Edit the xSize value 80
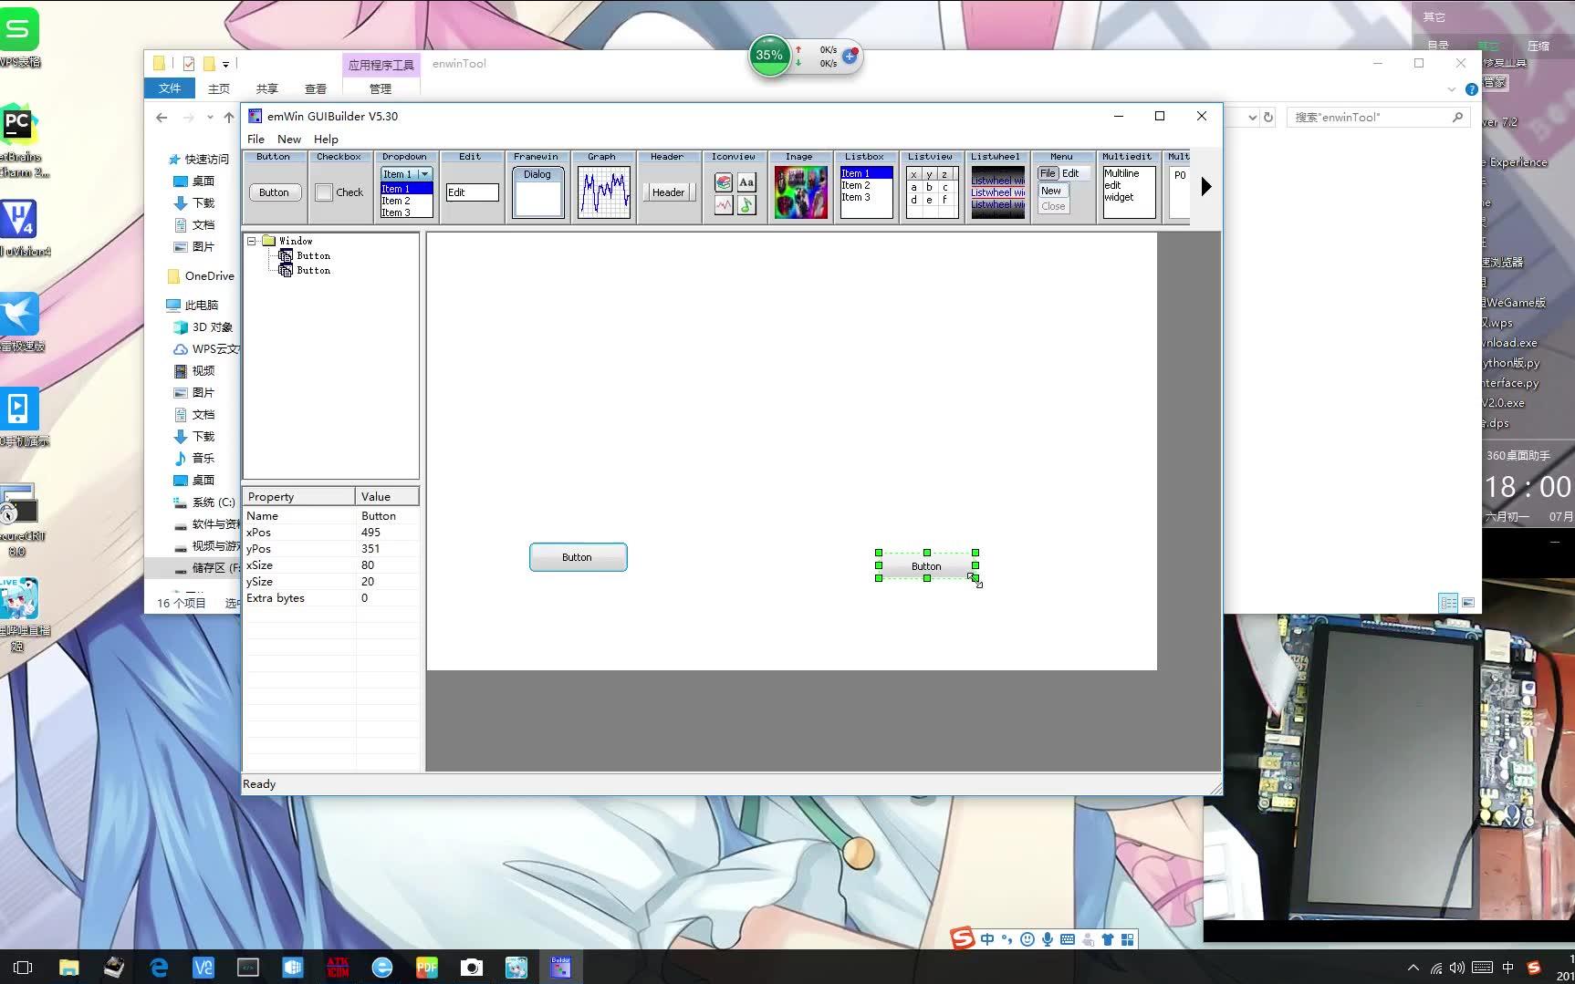Screen dimensions: 1575x984 [388, 565]
